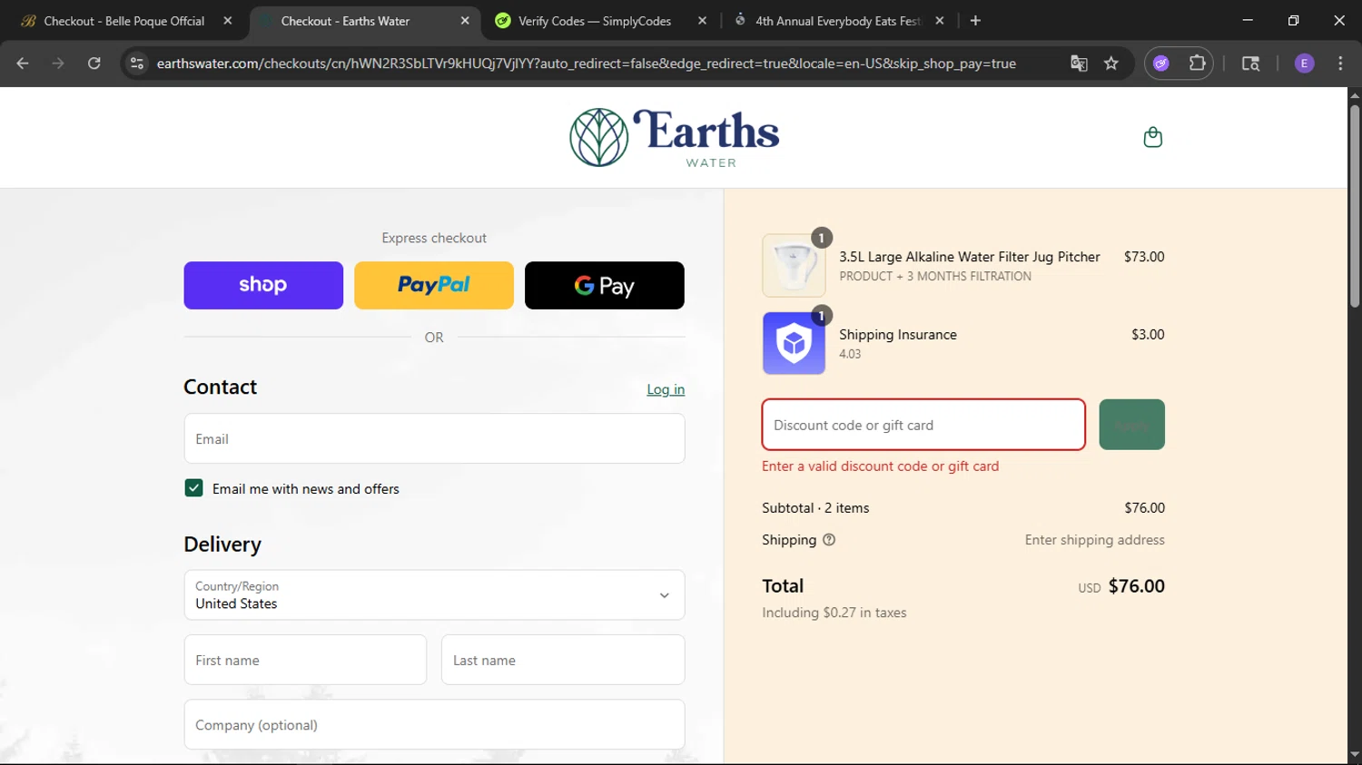Close the Verify Codes SimplyCodes tab
Screen dimensions: 1362x765
click(702, 21)
